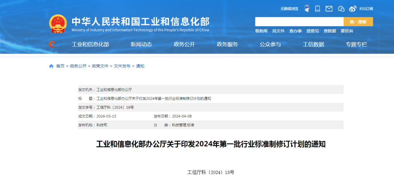The height and width of the screenshot is (179, 394).
Task: Click the WeChat icon
Action: point(341,8)
